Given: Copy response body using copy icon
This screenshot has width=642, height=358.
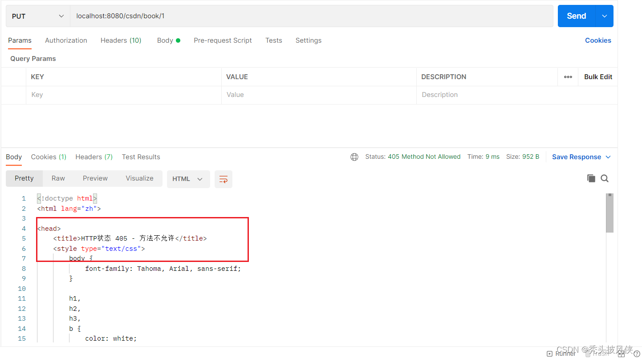Looking at the screenshot, I should (x=591, y=178).
